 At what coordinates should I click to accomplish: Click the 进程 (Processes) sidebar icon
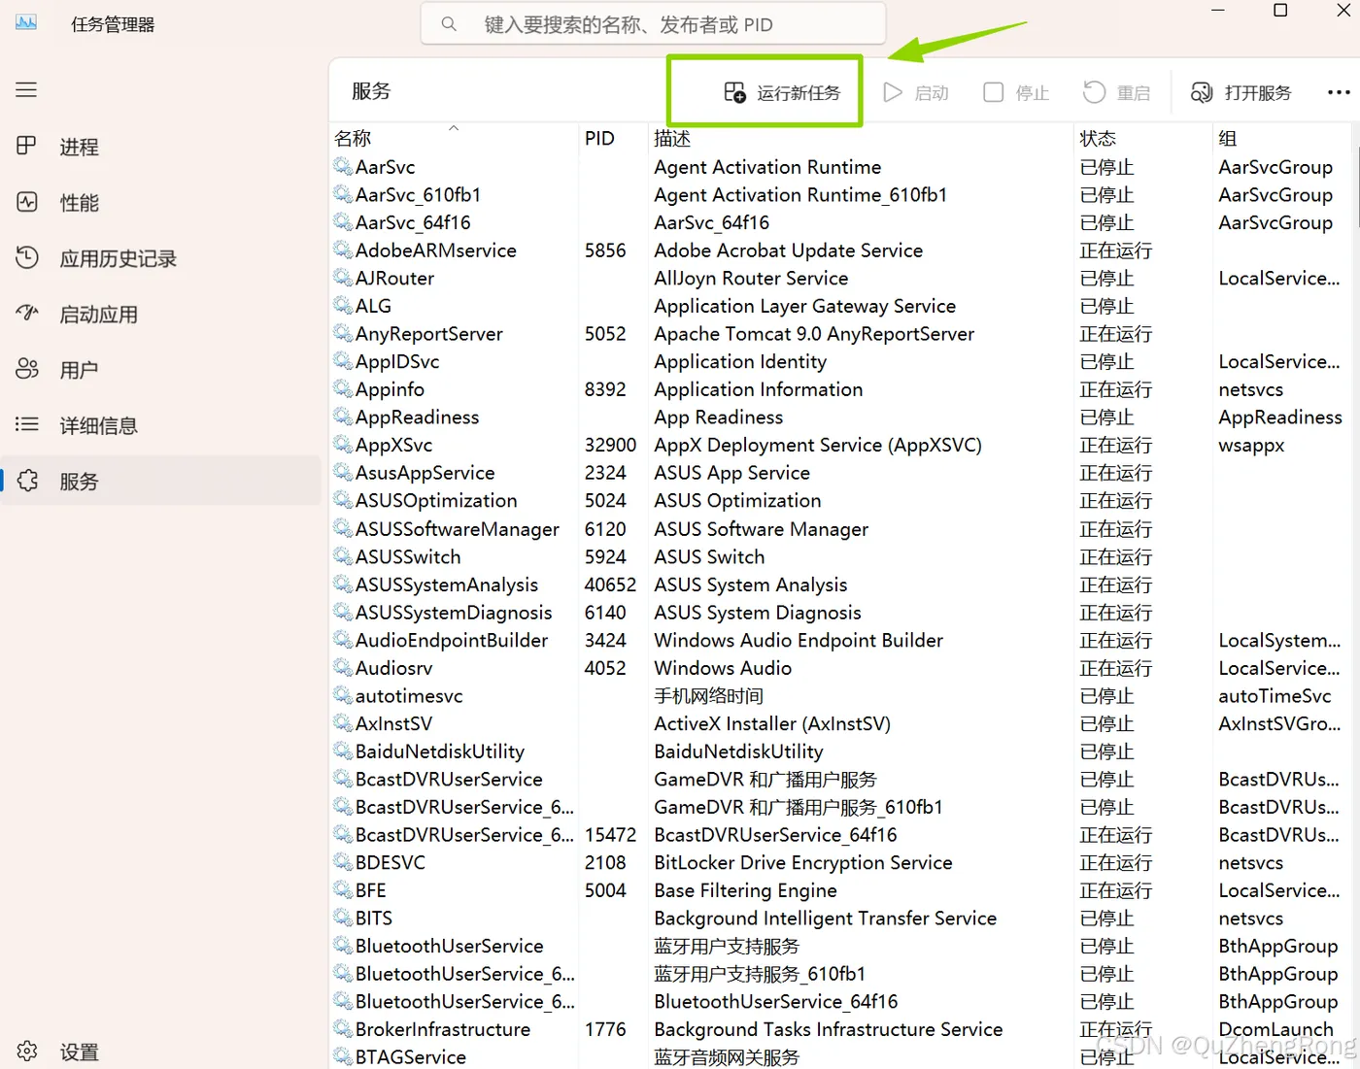click(x=26, y=146)
